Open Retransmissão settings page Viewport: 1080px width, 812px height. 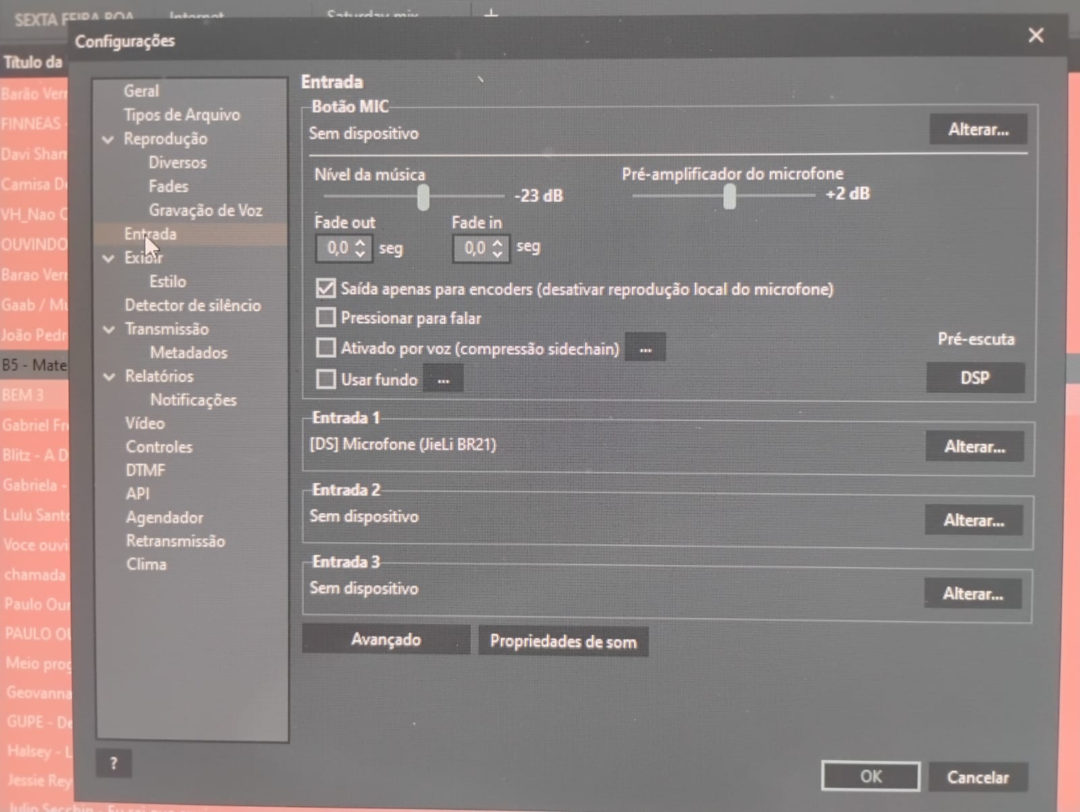point(175,541)
